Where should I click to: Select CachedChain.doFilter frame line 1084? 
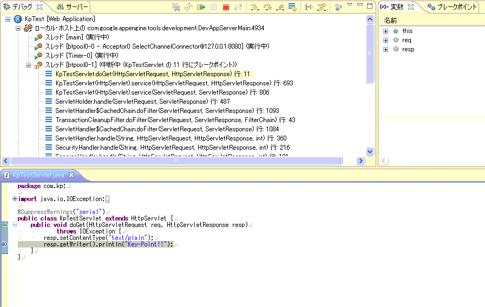(x=167, y=129)
